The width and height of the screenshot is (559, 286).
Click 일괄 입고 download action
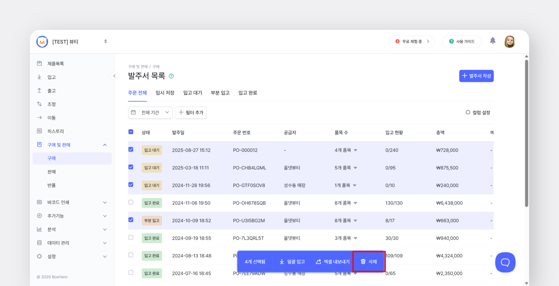pos(292,262)
